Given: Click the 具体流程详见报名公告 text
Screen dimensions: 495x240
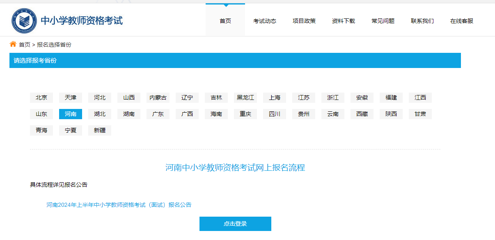Looking at the screenshot, I should 59,185.
